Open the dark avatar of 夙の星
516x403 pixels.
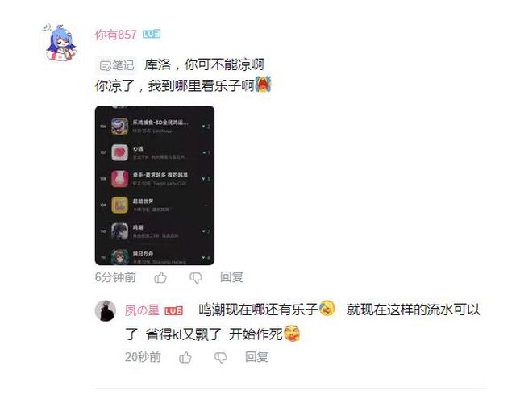(106, 310)
